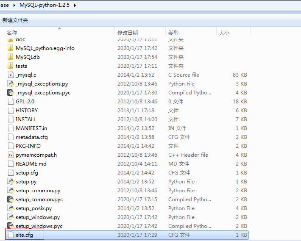This screenshot has height=241, width=301.
Task: Click the setup_common.py Python icon
Action: coord(11,190)
